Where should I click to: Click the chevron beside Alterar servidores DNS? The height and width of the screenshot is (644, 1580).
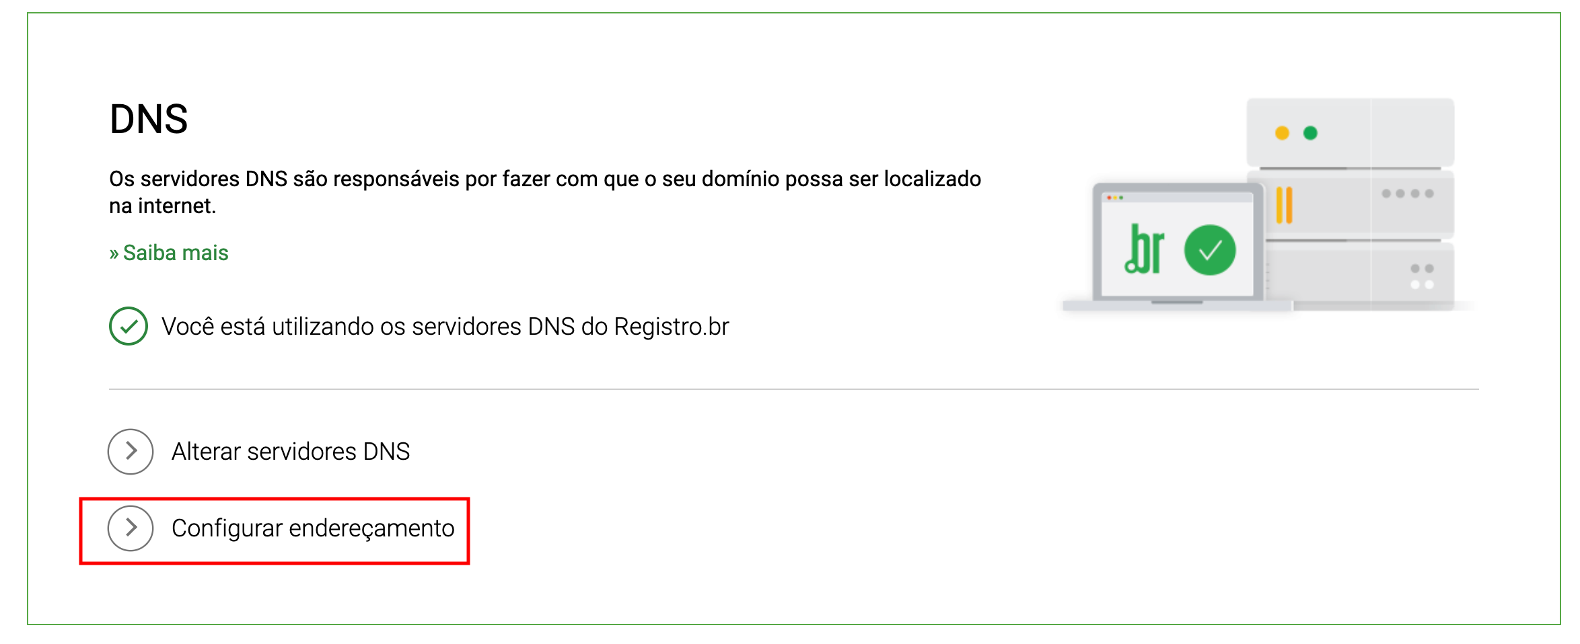pyautogui.click(x=131, y=451)
